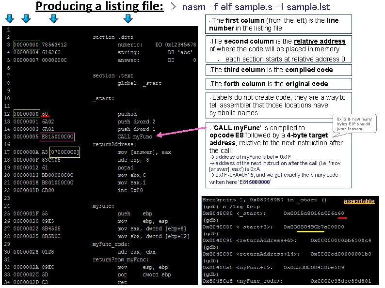
Task: Click the green-boxed 00000000 address on line 12
Action: point(27,114)
